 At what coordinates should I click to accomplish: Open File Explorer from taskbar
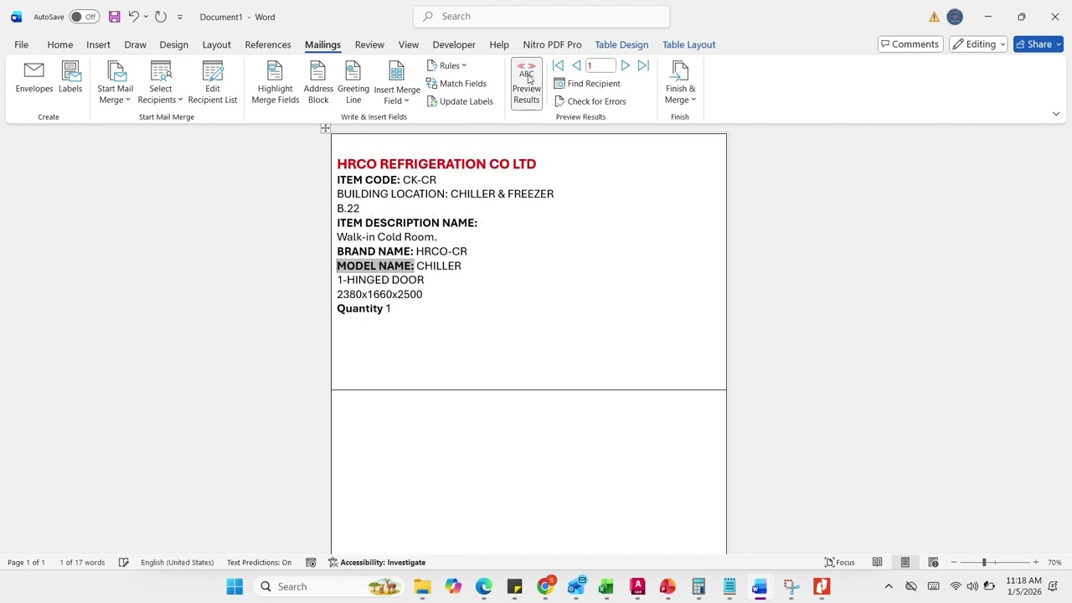(422, 586)
